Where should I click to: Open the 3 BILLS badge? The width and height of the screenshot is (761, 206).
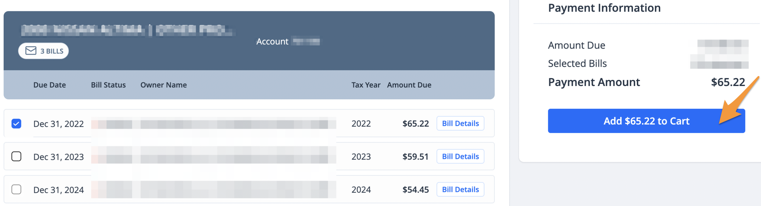(43, 51)
